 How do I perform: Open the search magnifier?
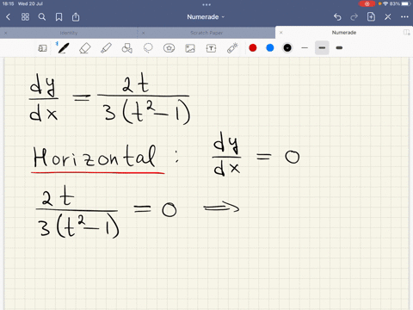coord(42,17)
